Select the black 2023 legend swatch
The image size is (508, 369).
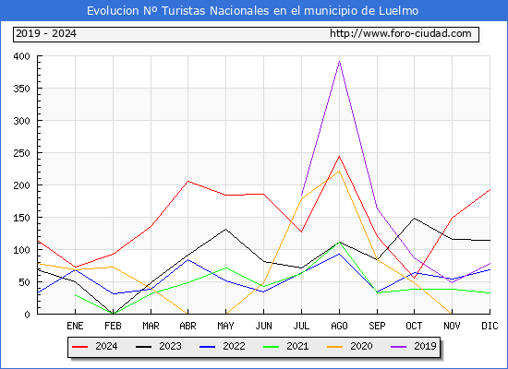click(x=143, y=347)
